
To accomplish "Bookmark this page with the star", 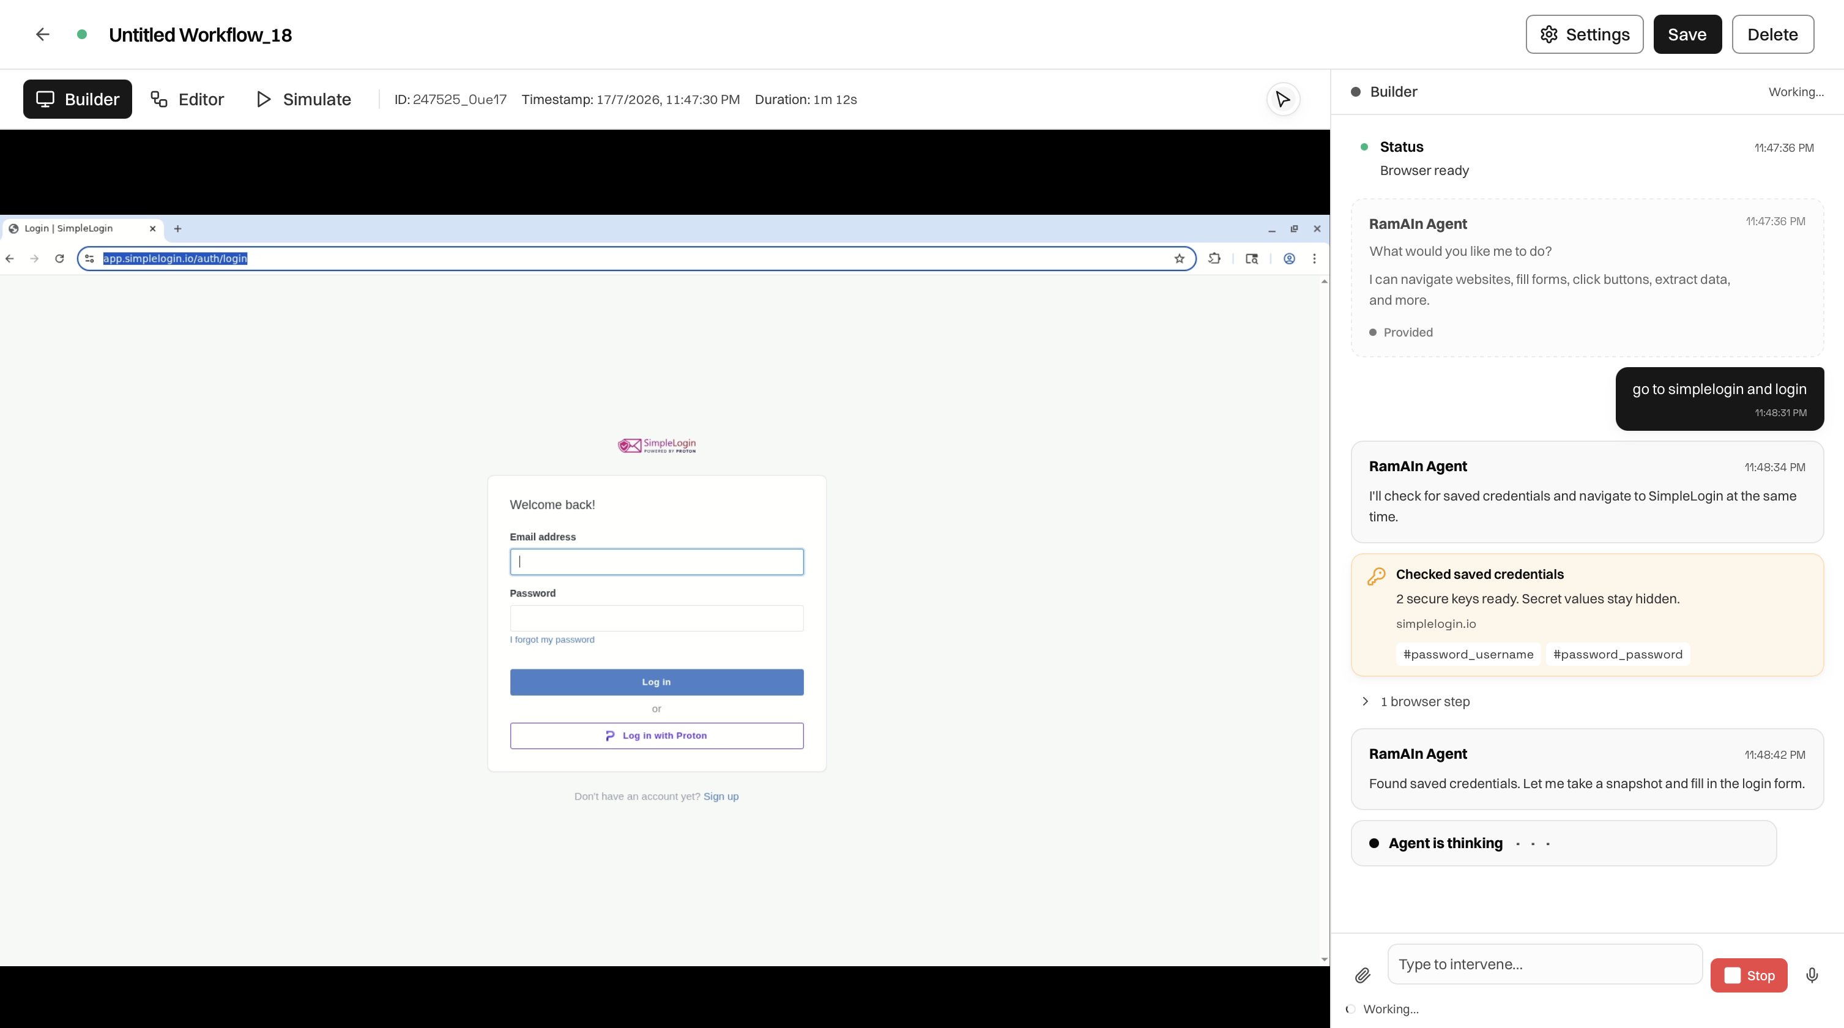I will pyautogui.click(x=1179, y=258).
